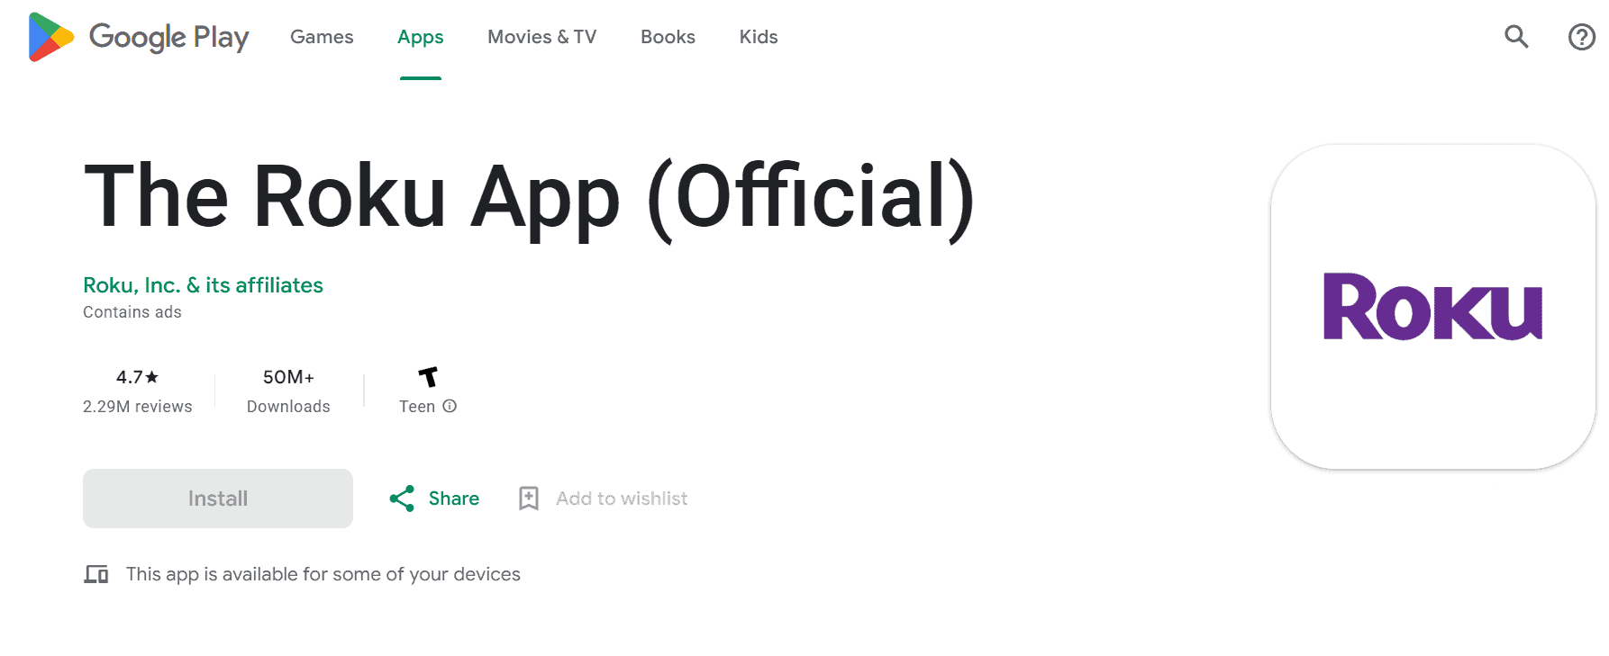Click the Teen rating info icon
This screenshot has height=656, width=1609.
tap(450, 406)
